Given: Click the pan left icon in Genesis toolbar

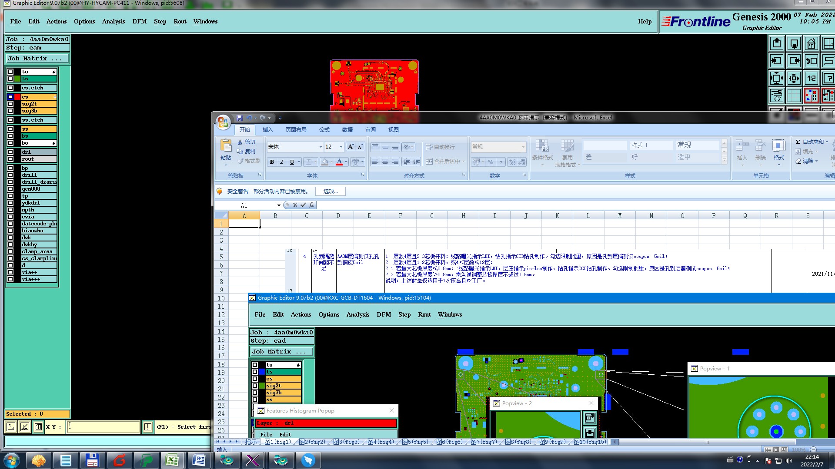Looking at the screenshot, I should click(777, 61).
